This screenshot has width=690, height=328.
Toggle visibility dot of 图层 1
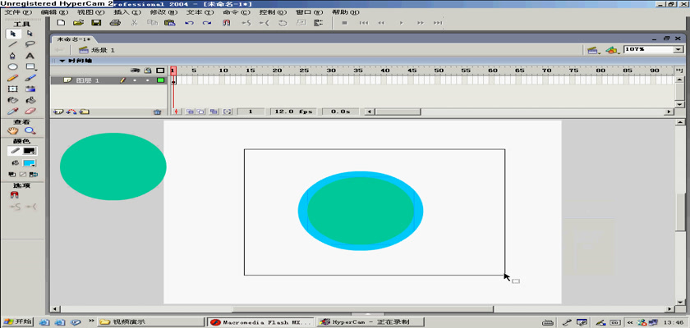pyautogui.click(x=135, y=80)
